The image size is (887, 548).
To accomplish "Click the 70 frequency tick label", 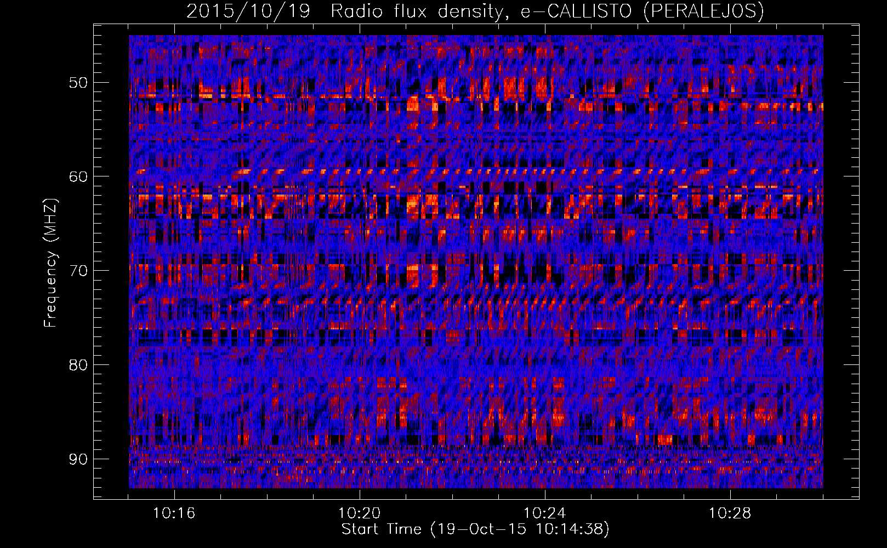I will click(78, 271).
